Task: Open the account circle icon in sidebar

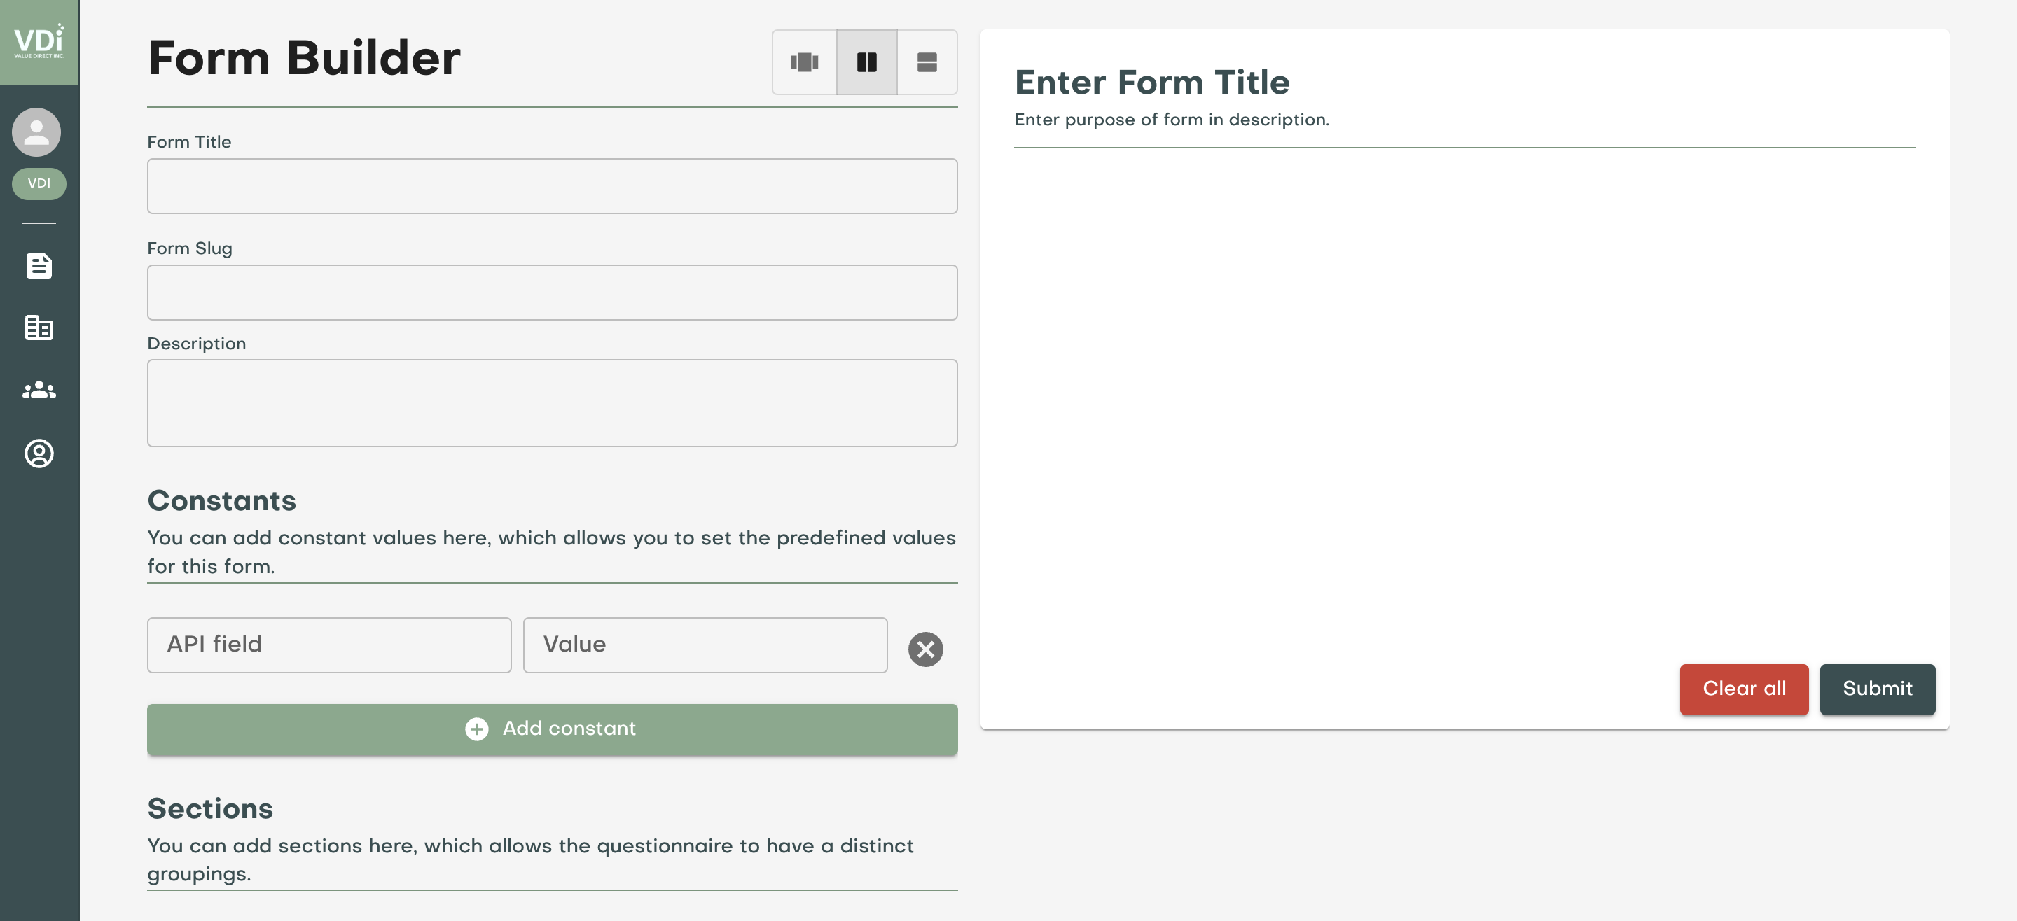Action: (x=39, y=453)
